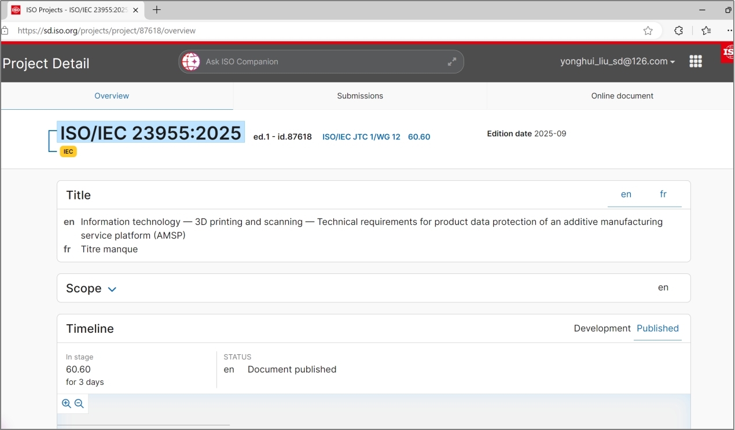Open browser extensions puzzle icon
Viewport: 735px width, 430px height.
pyautogui.click(x=679, y=31)
